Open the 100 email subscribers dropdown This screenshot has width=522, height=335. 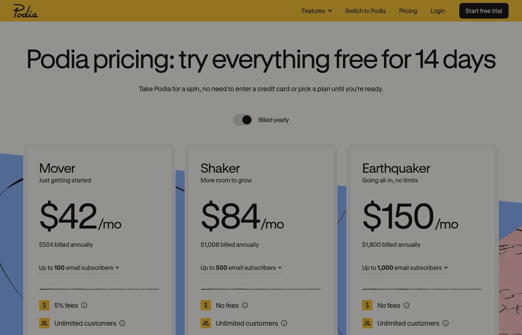pos(79,268)
